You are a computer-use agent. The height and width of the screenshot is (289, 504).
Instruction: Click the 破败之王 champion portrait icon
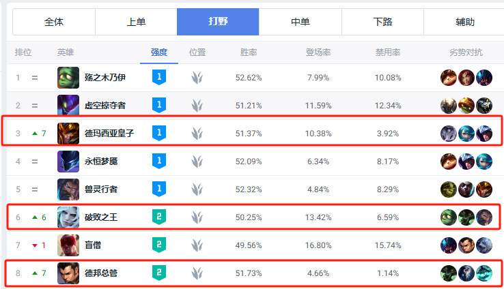[x=68, y=217]
